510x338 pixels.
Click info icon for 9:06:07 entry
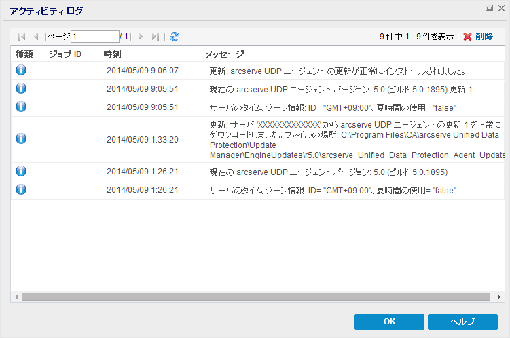pyautogui.click(x=21, y=70)
